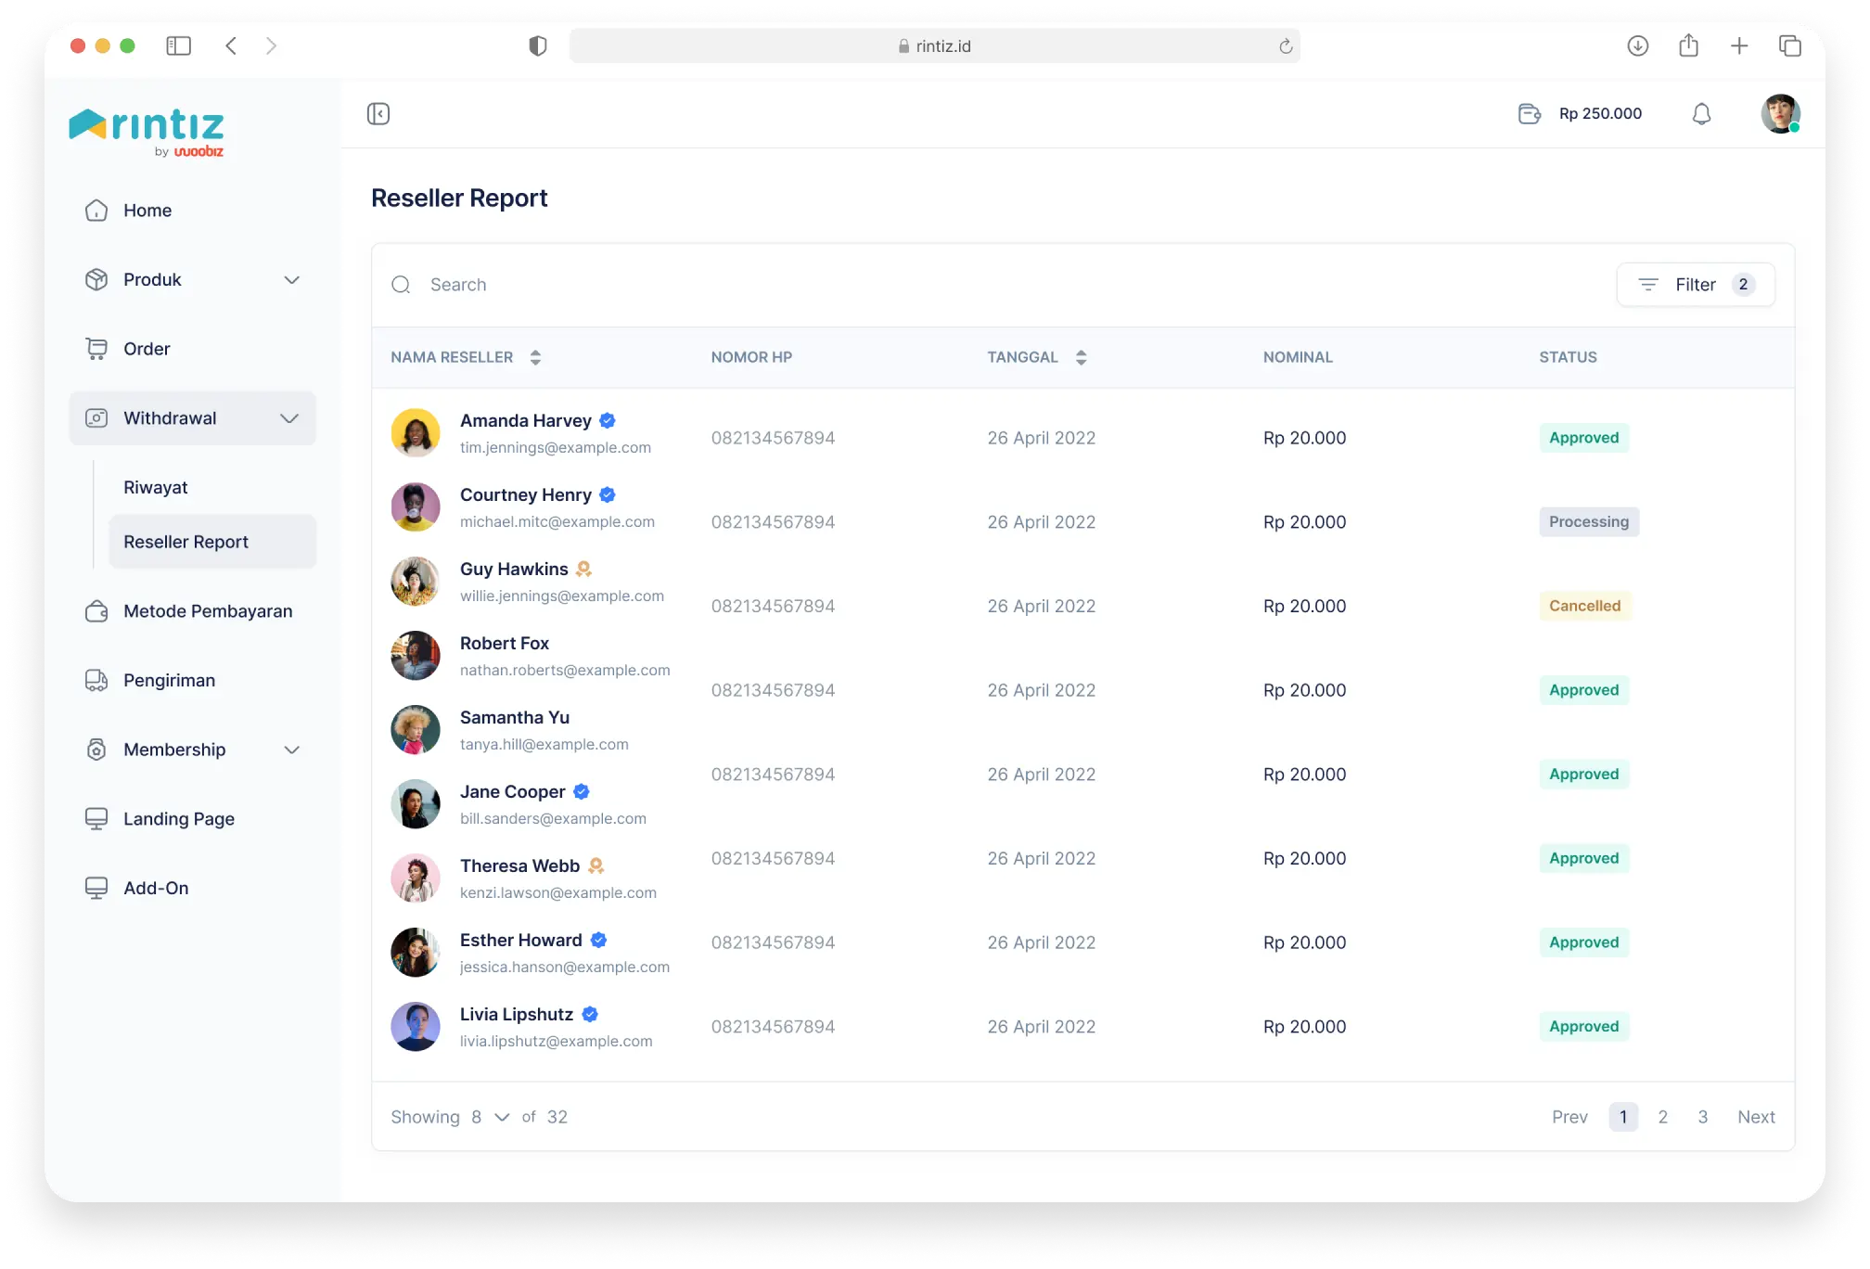The height and width of the screenshot is (1269, 1870).
Task: Select the Reseller Report menu item
Action: click(x=186, y=541)
